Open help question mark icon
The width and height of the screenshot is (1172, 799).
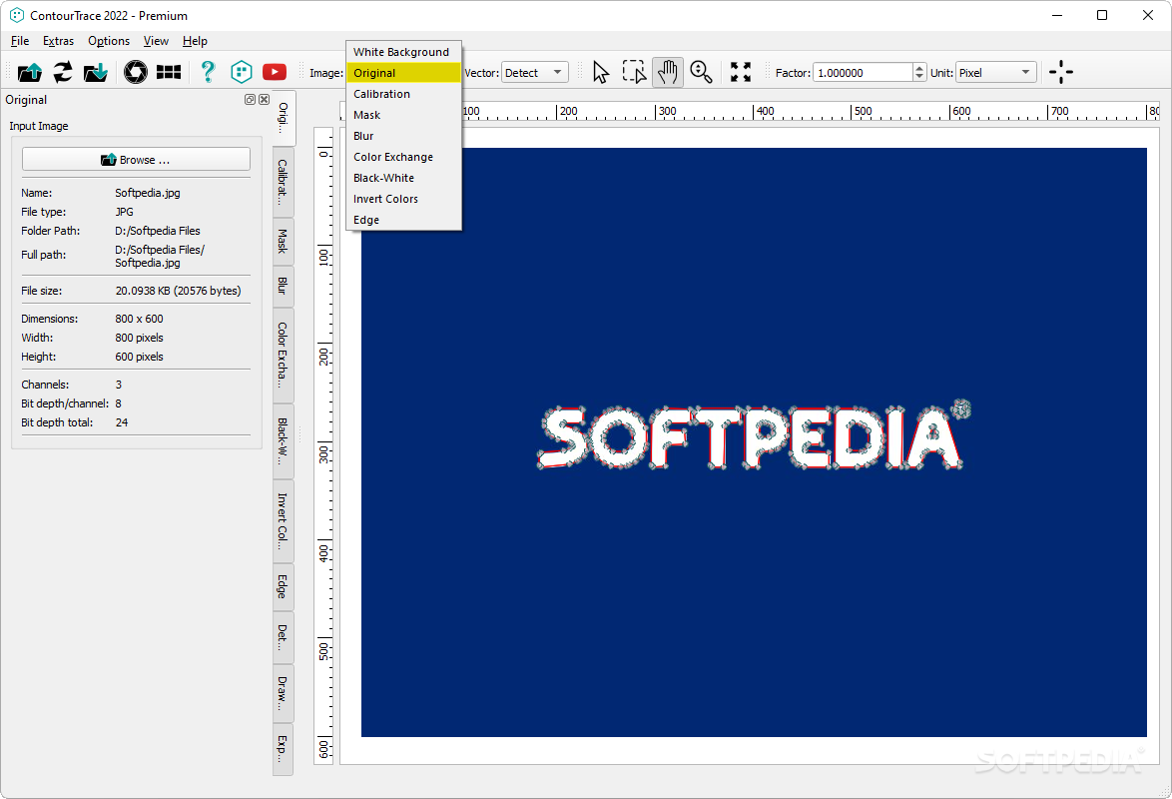click(208, 73)
